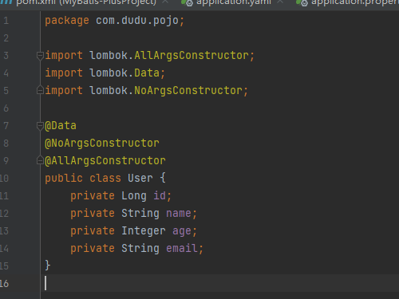Click the @NoArgsConstructor annotation
This screenshot has height=299, width=399.
click(102, 144)
